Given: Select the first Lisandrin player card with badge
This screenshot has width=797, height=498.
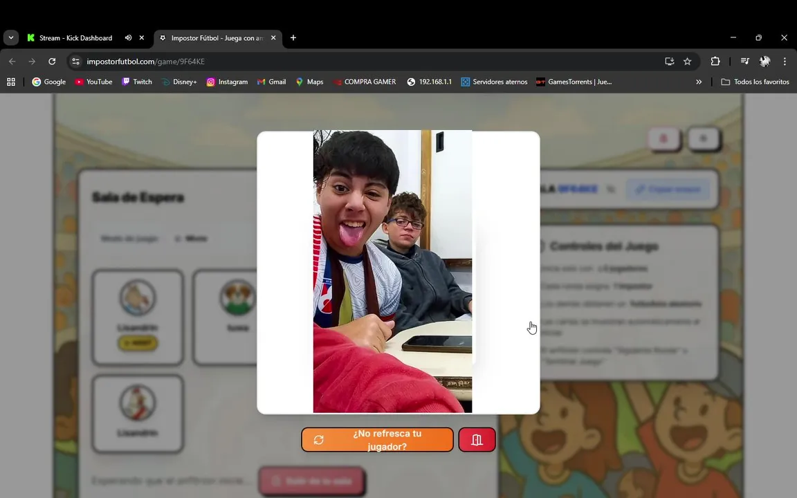Looking at the screenshot, I should [138, 317].
